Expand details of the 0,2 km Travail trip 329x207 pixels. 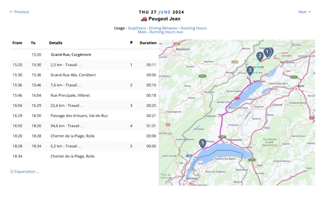click(80, 146)
